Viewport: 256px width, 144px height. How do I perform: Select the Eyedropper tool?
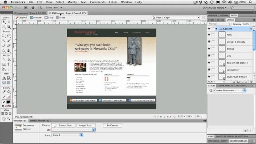(4, 92)
